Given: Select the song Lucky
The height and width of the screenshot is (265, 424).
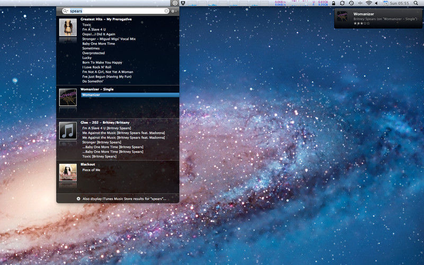Looking at the screenshot, I should (x=87, y=58).
